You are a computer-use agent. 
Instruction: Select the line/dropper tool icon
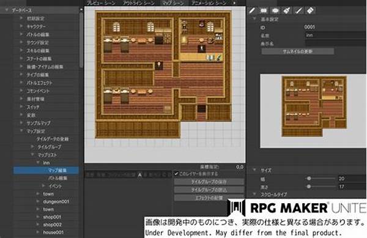tap(298, 10)
